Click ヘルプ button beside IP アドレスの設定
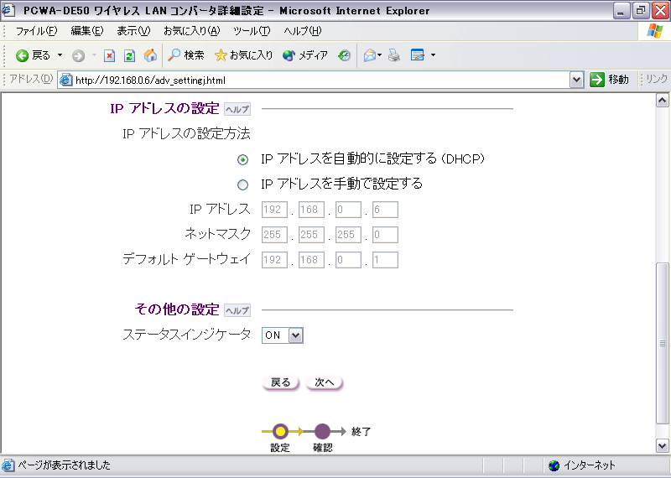This screenshot has height=478, width=671. point(237,110)
